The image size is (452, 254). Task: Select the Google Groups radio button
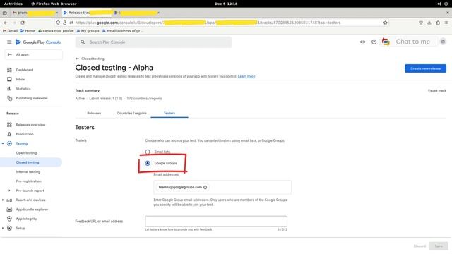click(148, 163)
